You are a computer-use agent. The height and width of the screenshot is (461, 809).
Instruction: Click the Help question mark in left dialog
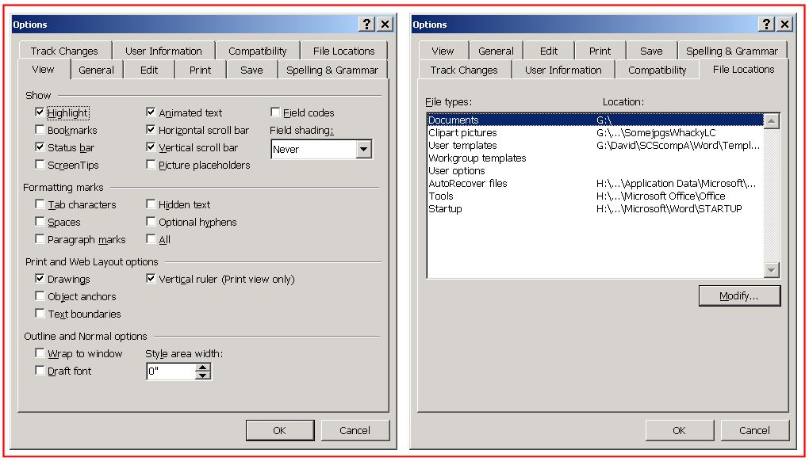point(366,25)
